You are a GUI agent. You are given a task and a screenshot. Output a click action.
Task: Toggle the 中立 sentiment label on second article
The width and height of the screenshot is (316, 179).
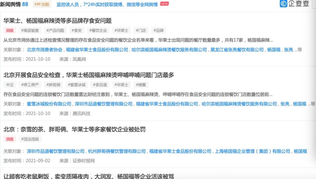10,85
